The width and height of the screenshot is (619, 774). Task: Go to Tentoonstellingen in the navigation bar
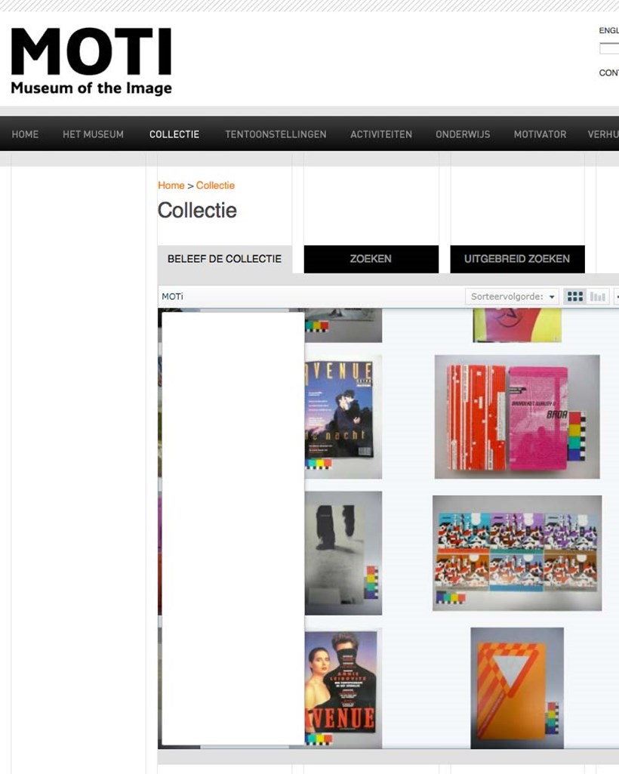(276, 134)
